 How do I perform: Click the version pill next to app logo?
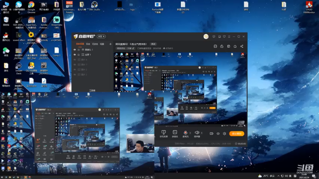[x=101, y=36]
